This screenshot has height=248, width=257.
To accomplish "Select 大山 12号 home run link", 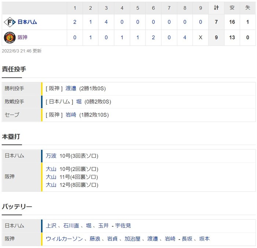I will (x=51, y=185).
